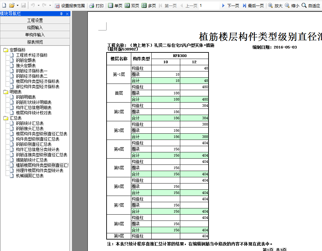Switch to 双页 double page view

point(132,6)
